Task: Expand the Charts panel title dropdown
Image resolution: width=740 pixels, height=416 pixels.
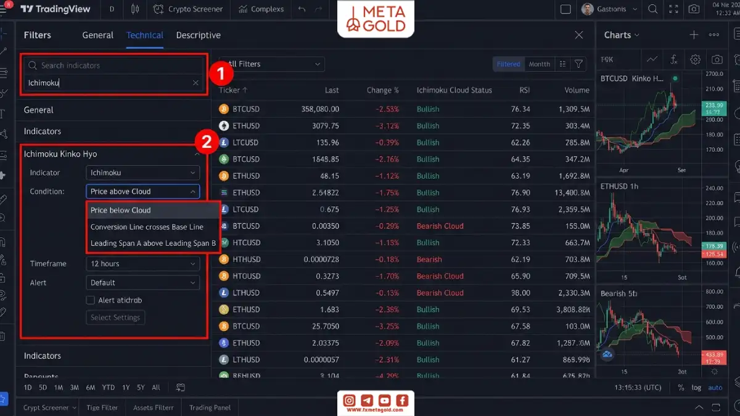Action: click(622, 35)
